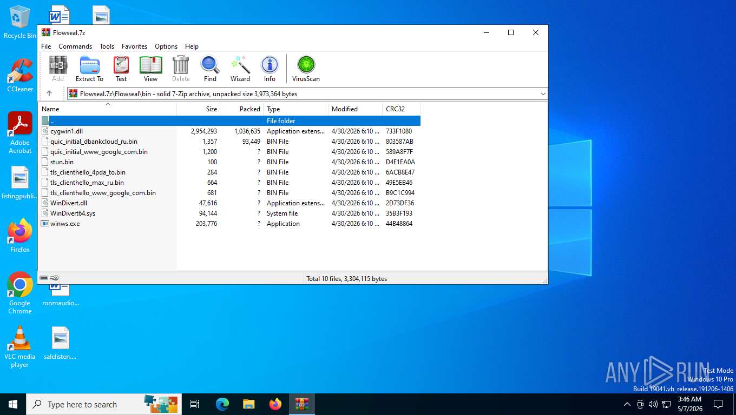
Task: Click the taskbar search box
Action: [103, 404]
